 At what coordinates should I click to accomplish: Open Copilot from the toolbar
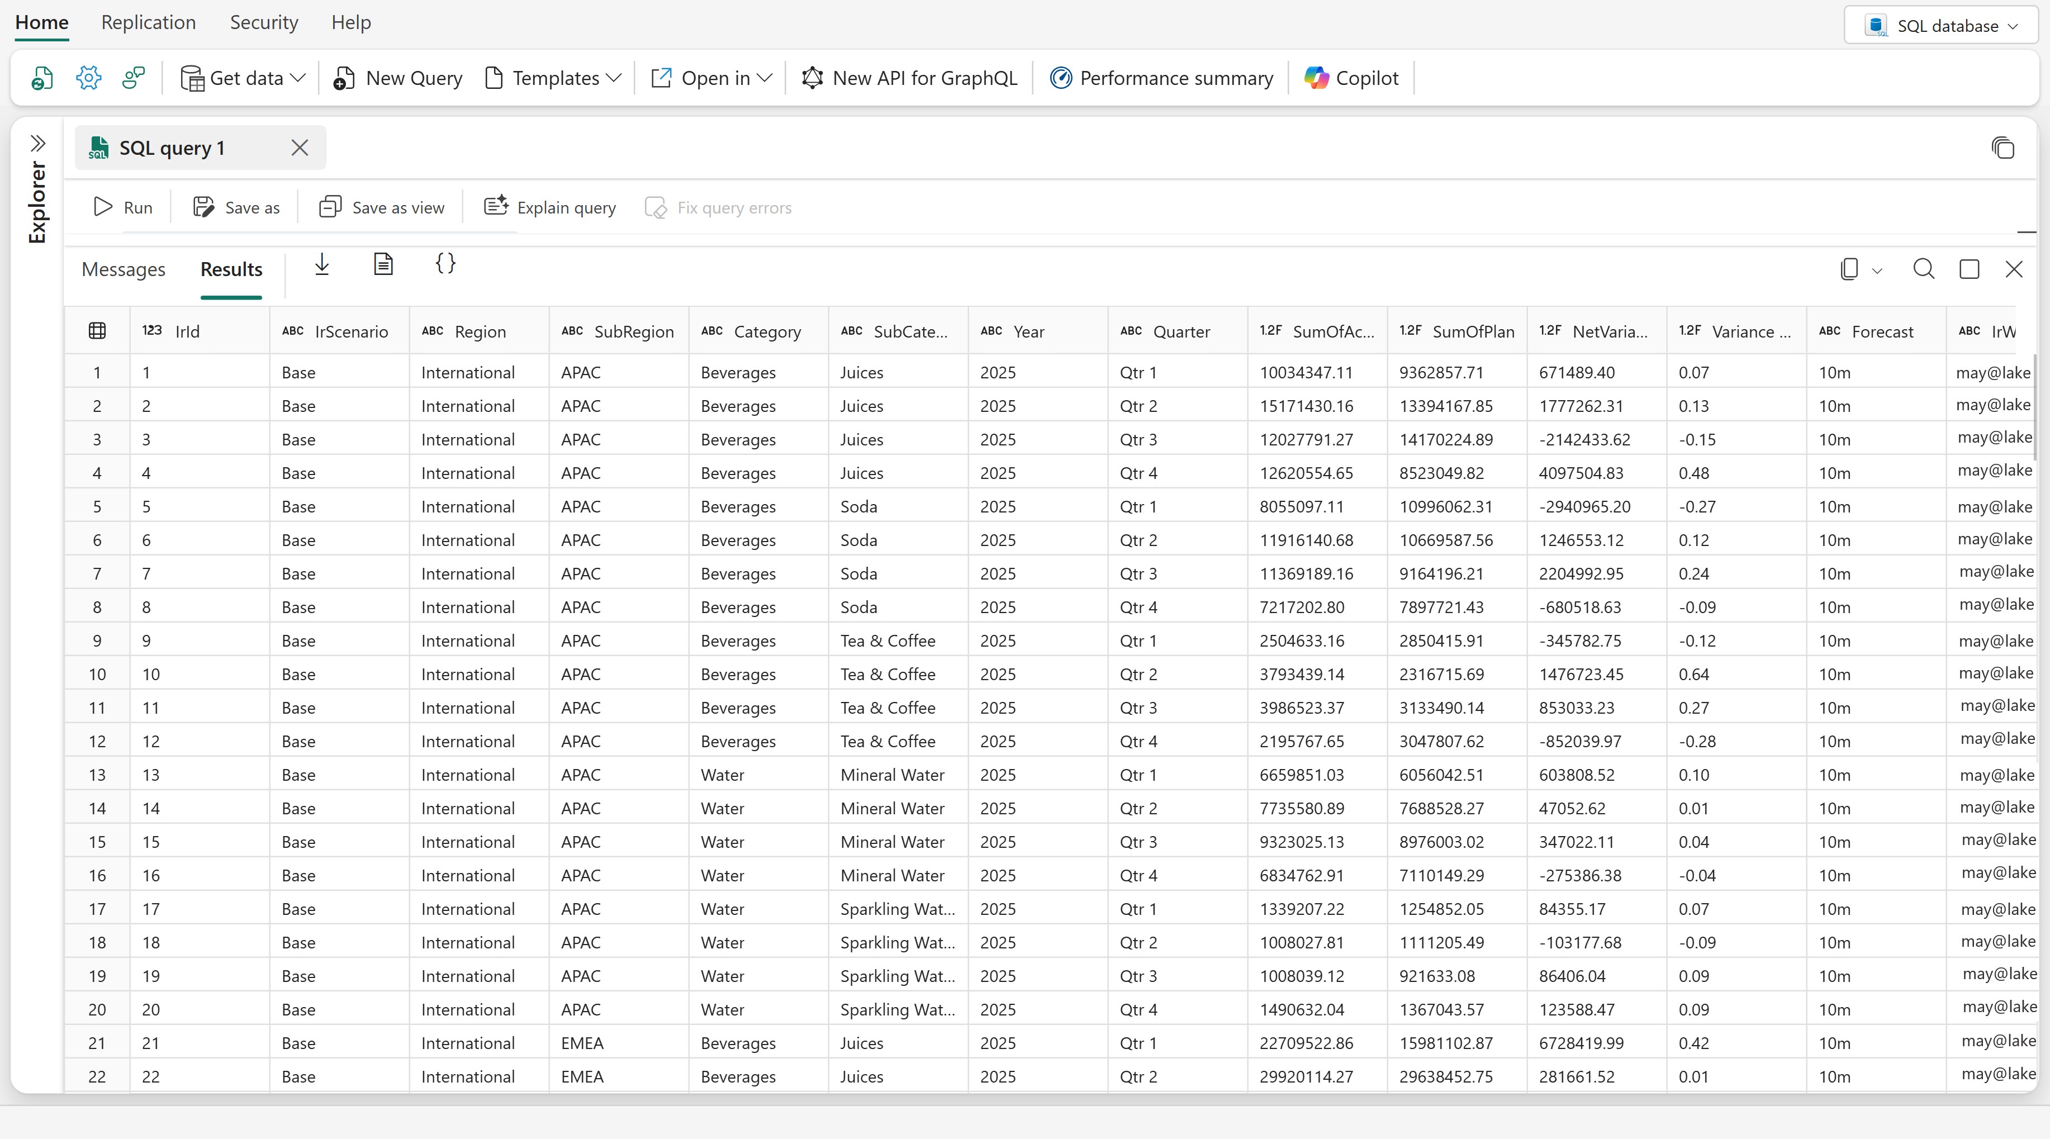[x=1351, y=78]
